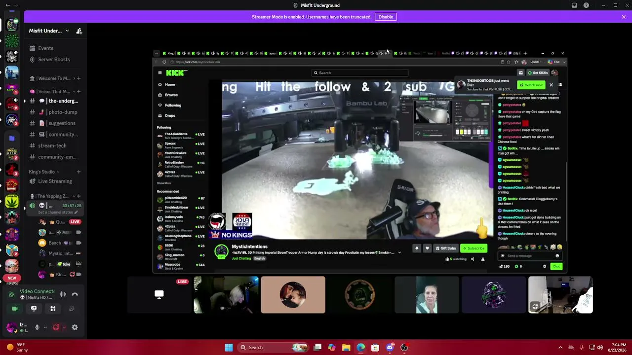Bookmark the Kick page with star
The image size is (632, 355).
pyautogui.click(x=509, y=62)
